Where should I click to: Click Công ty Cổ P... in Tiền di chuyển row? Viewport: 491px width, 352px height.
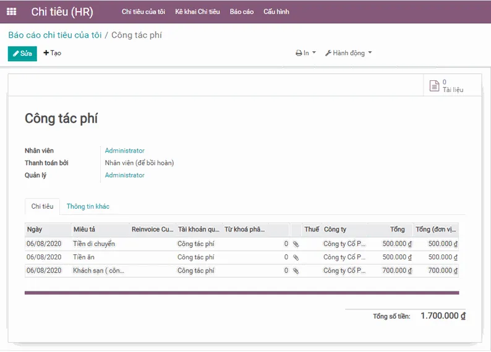344,244
